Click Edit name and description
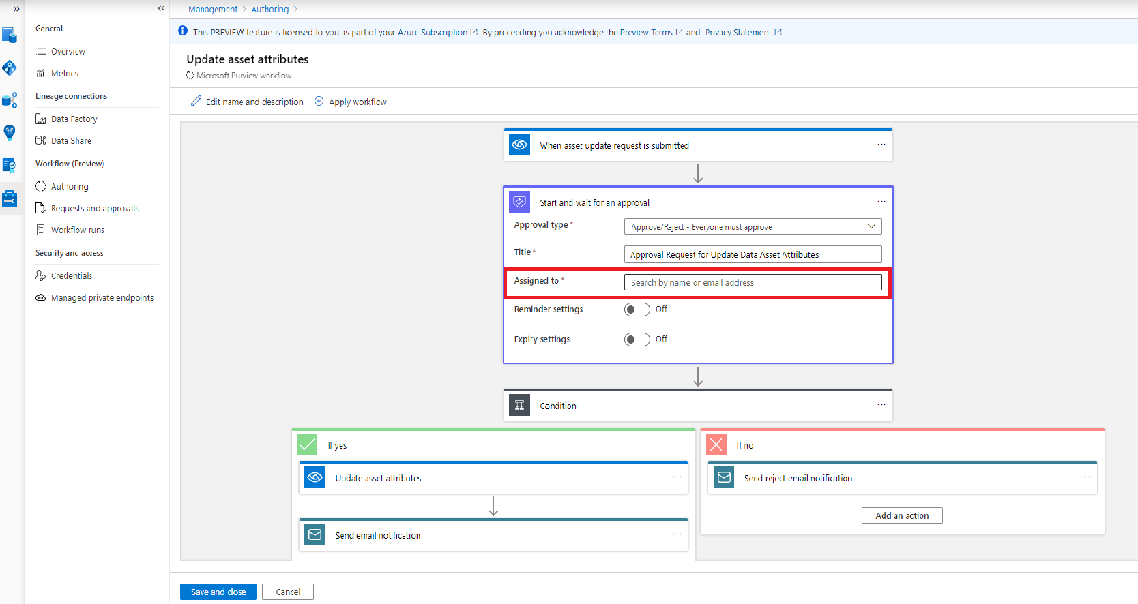This screenshot has height=604, width=1138. coord(247,102)
